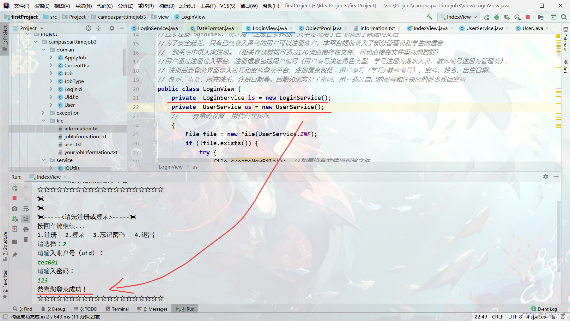Open the Structure tool window

(x=5, y=246)
